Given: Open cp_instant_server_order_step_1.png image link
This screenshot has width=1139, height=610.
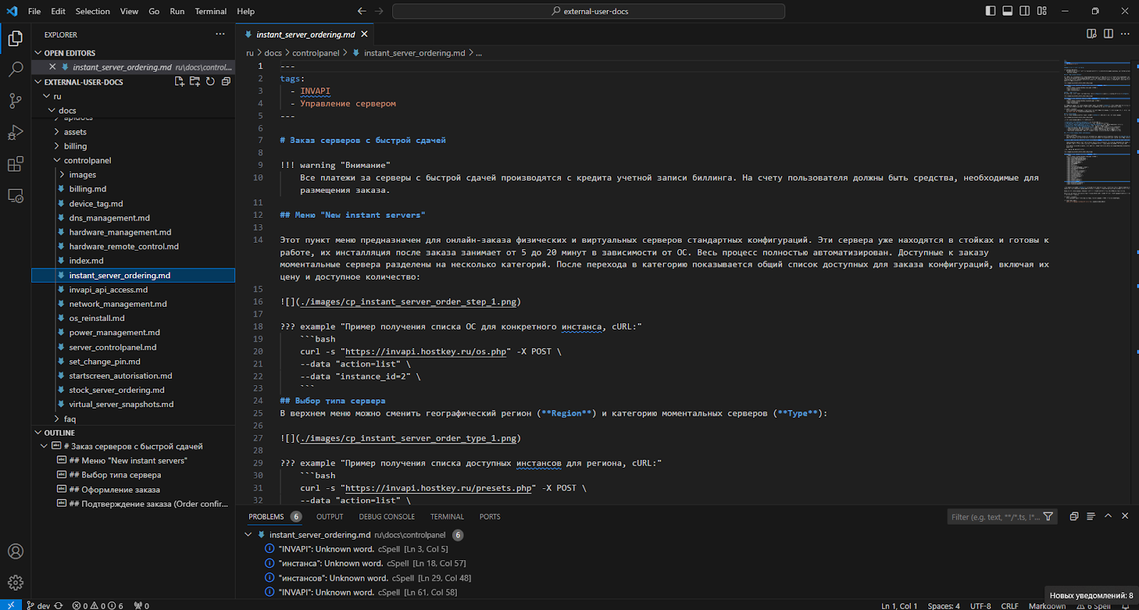Looking at the screenshot, I should (x=409, y=302).
